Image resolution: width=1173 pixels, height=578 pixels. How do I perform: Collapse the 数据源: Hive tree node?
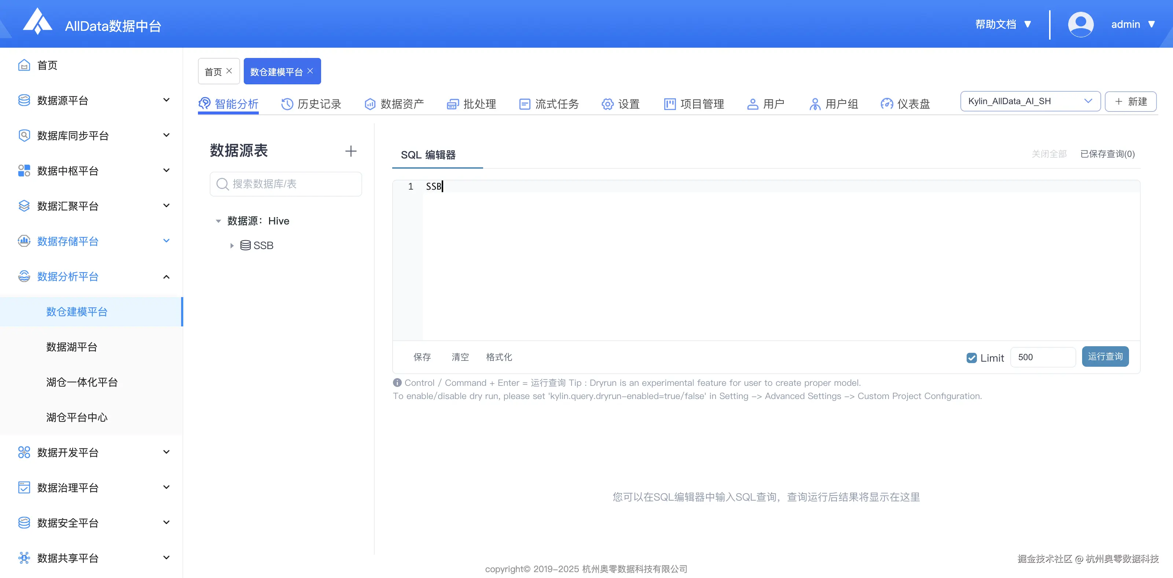tap(218, 221)
